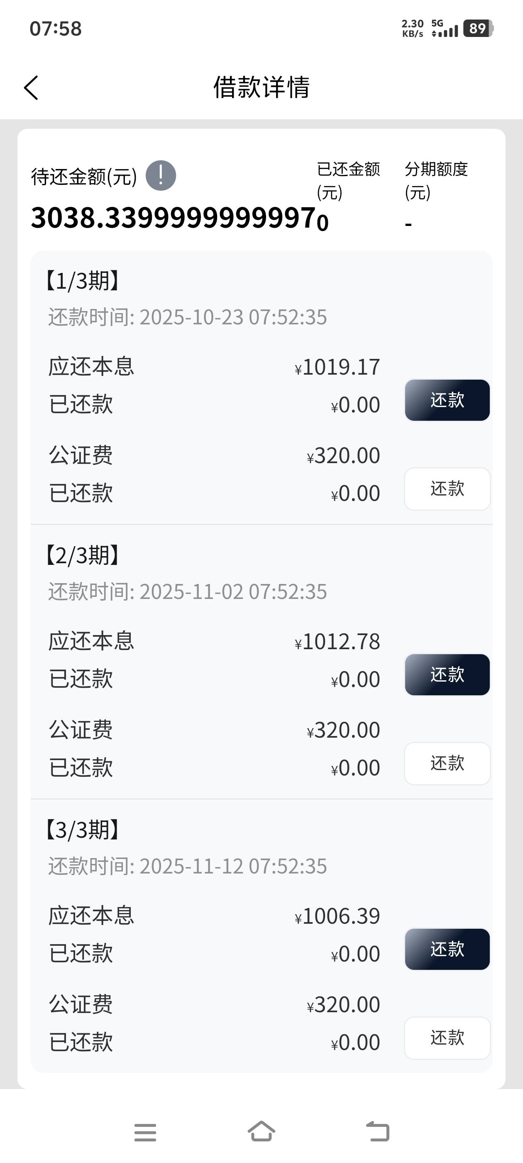Tap the back arrow icon
This screenshot has height=1163, width=523.
pyautogui.click(x=31, y=88)
